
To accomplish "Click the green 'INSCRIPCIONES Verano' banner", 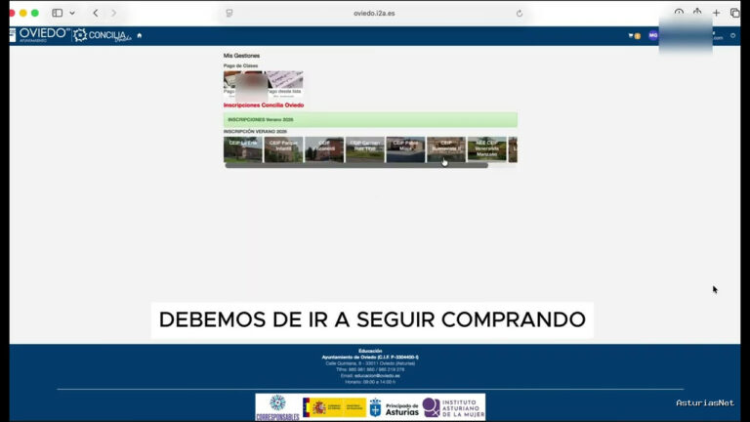I will tap(370, 119).
